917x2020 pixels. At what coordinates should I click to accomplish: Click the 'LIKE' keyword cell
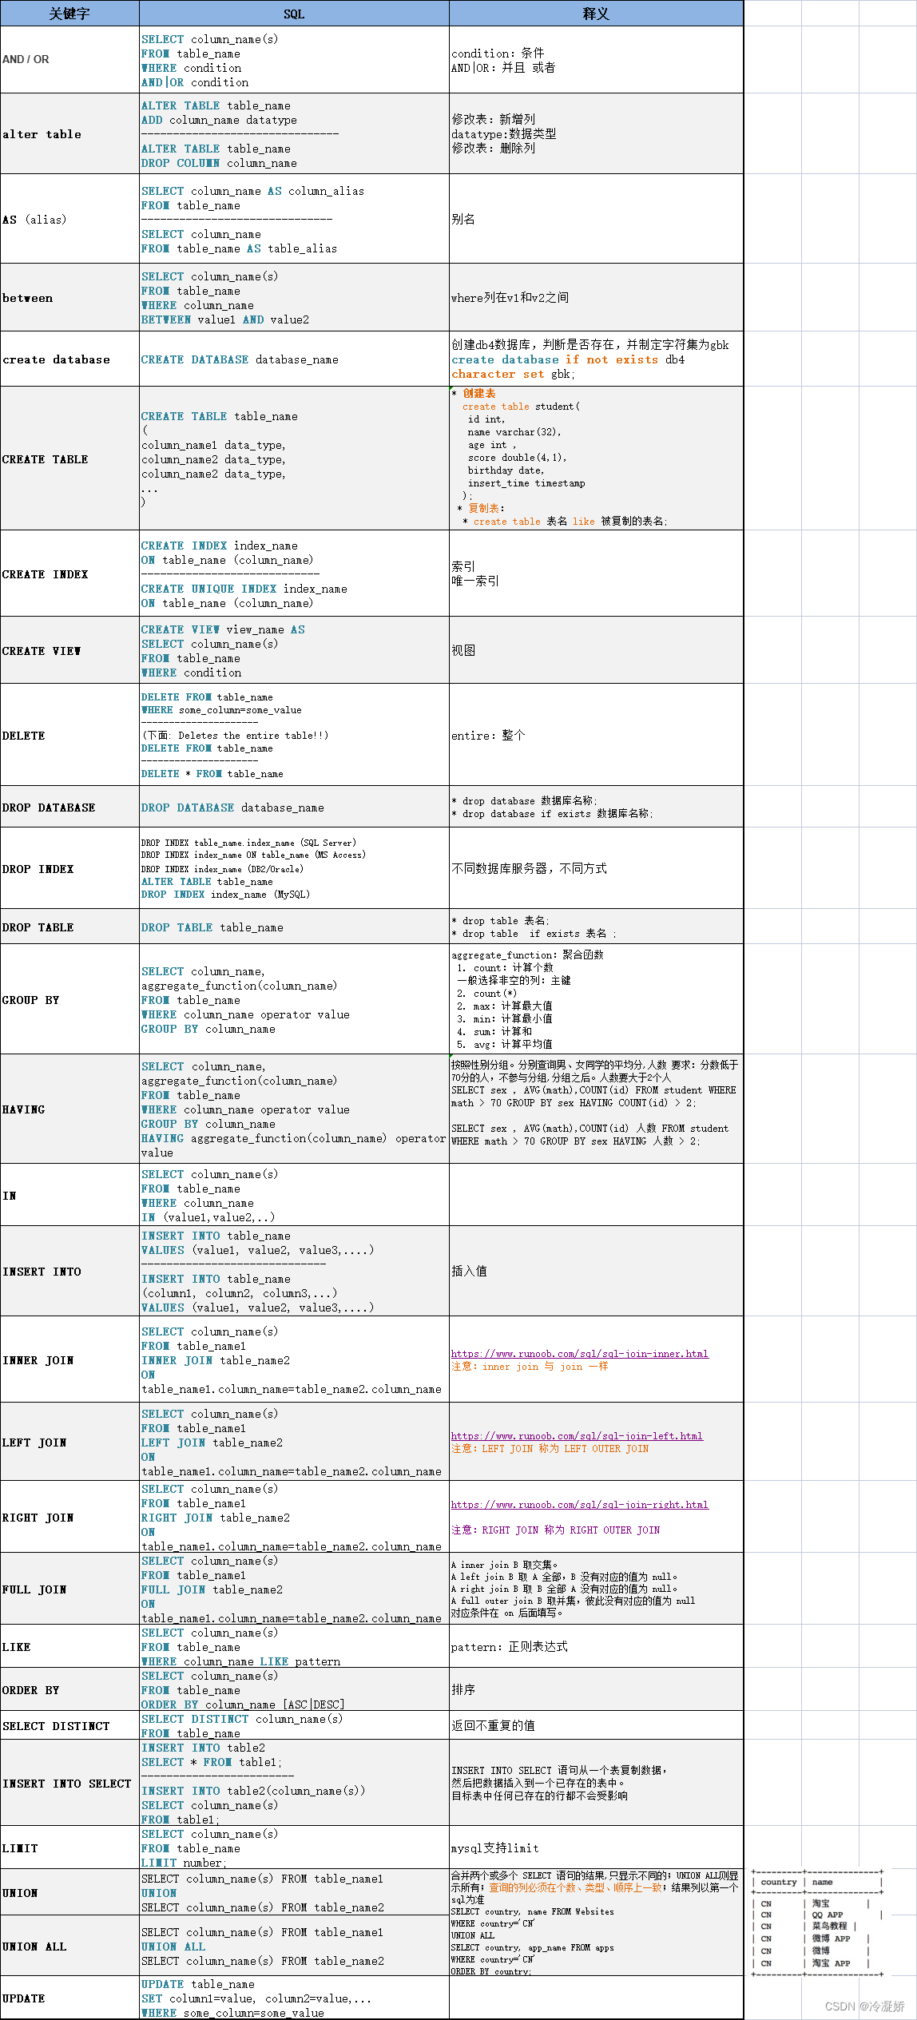click(69, 1646)
